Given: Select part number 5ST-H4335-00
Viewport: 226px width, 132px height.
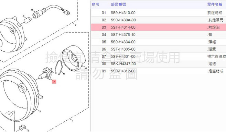Looking at the screenshot, I should pos(123,49).
